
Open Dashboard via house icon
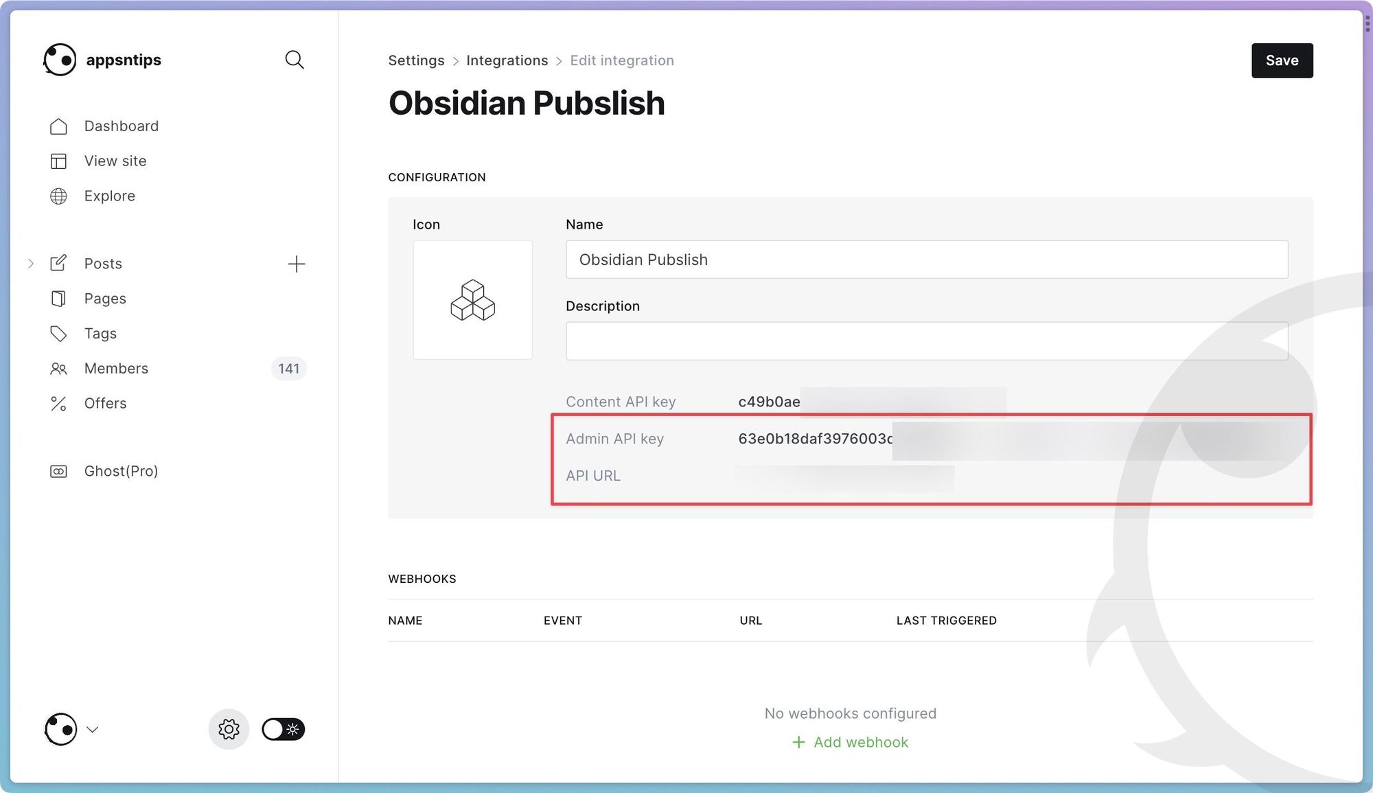pos(58,126)
